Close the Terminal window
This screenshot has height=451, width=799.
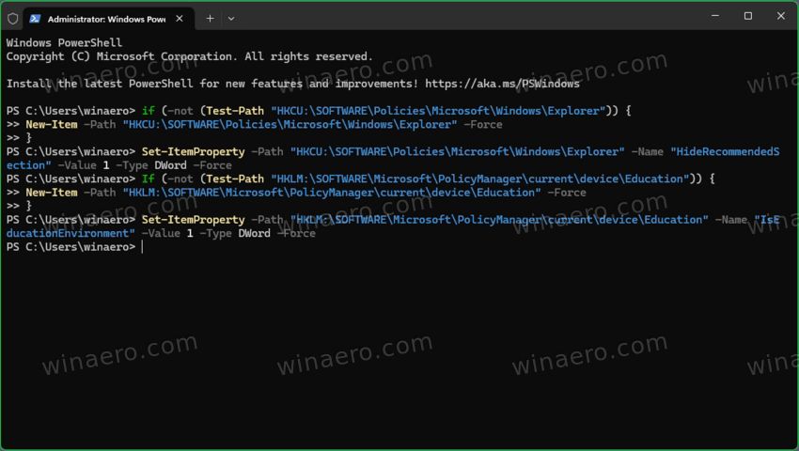pyautogui.click(x=781, y=16)
